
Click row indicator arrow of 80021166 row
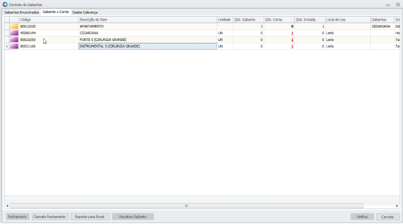point(7,46)
